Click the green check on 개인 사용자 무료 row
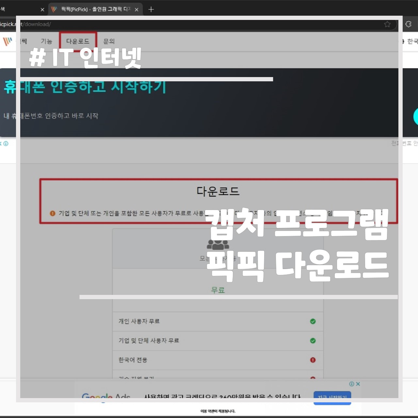This screenshot has width=418, height=418. (x=313, y=321)
